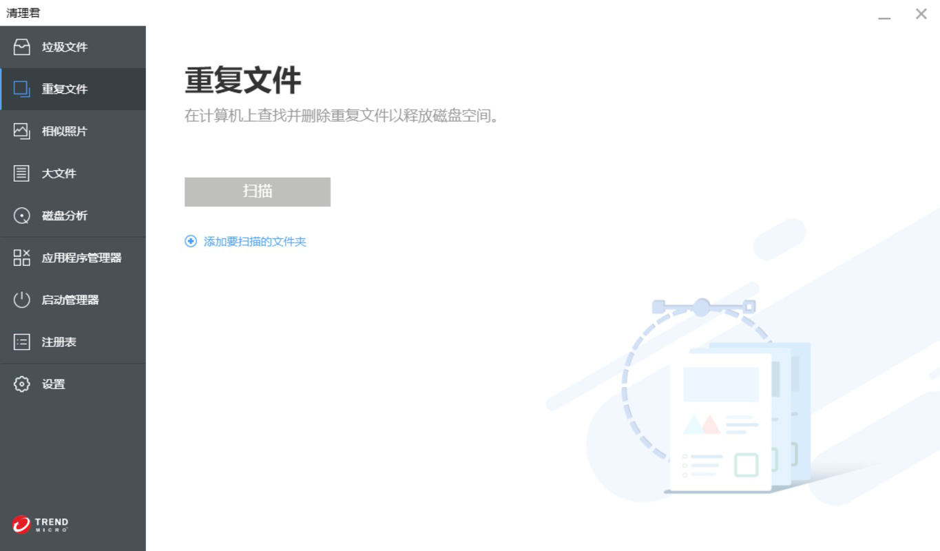Click the 设置 gear icon

(22, 384)
